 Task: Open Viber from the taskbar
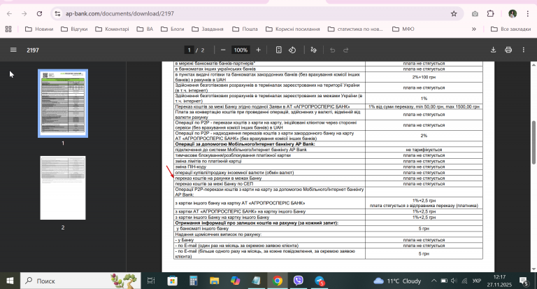[299, 281]
